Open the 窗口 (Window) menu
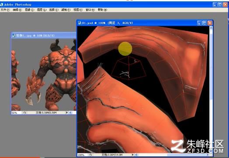 [x=90, y=10]
